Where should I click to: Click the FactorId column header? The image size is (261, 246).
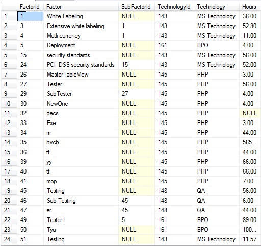click(x=30, y=7)
